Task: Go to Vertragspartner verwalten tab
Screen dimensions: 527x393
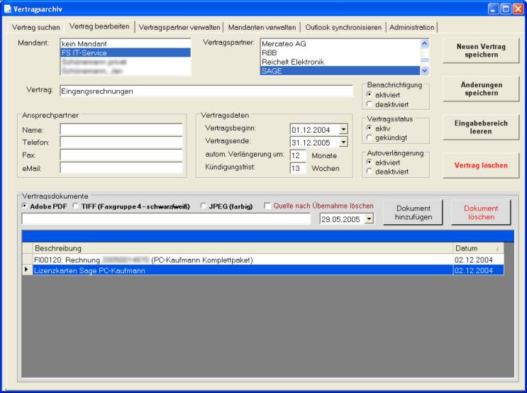Action: point(179,27)
